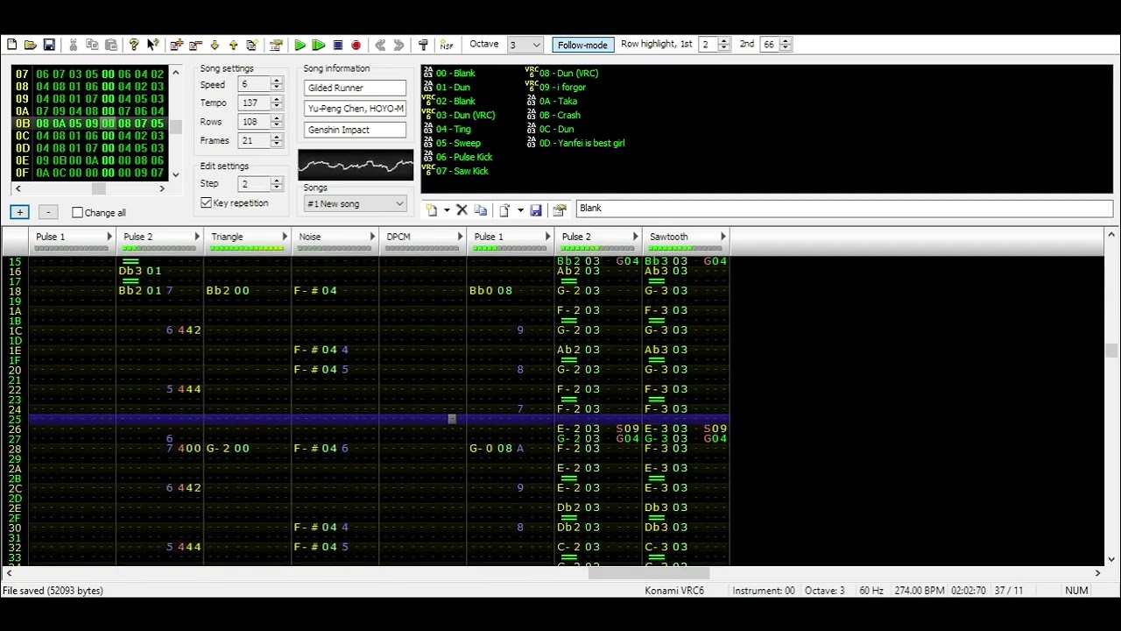Copy selection from the main toolbar

[92, 45]
